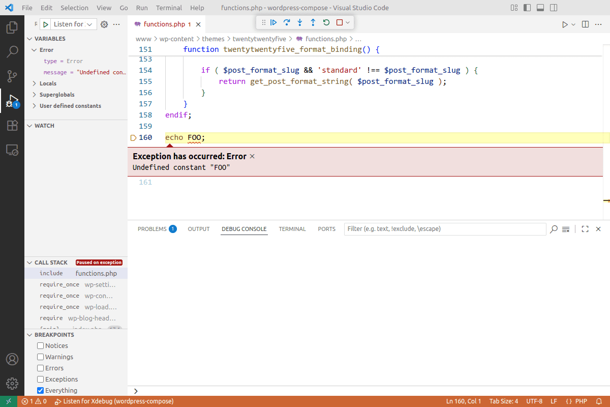610x407 pixels.
Task: Enable the Notices breakpoint checkbox
Action: pos(41,345)
